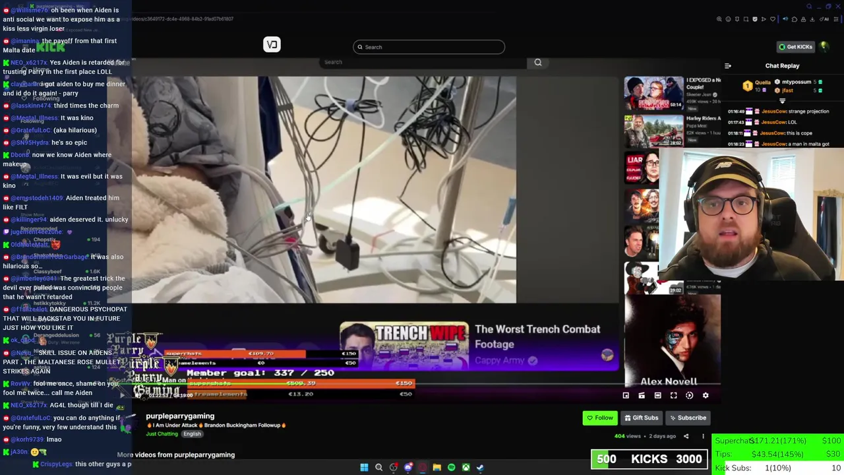Click the clip creation player icon
This screenshot has width=844, height=475.
pos(642,396)
